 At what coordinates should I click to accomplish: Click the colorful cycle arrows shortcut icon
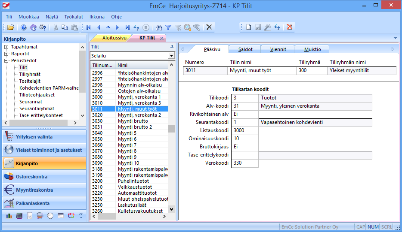71,216
